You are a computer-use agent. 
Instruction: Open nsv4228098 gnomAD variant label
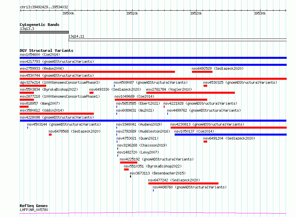57,117
